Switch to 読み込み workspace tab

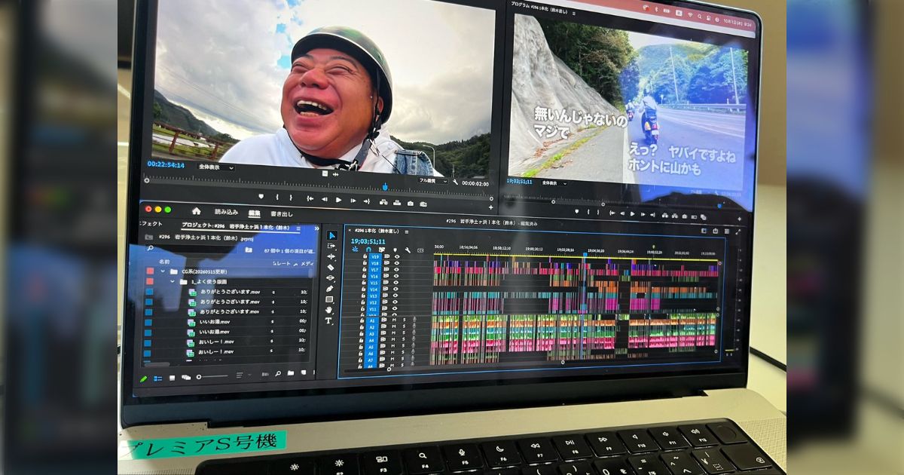(226, 212)
